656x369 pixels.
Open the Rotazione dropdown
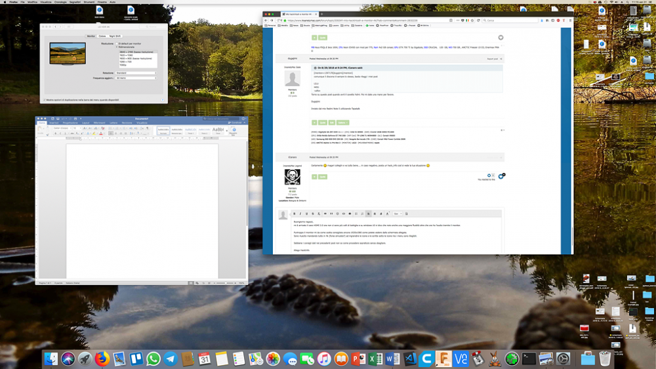pos(136,73)
